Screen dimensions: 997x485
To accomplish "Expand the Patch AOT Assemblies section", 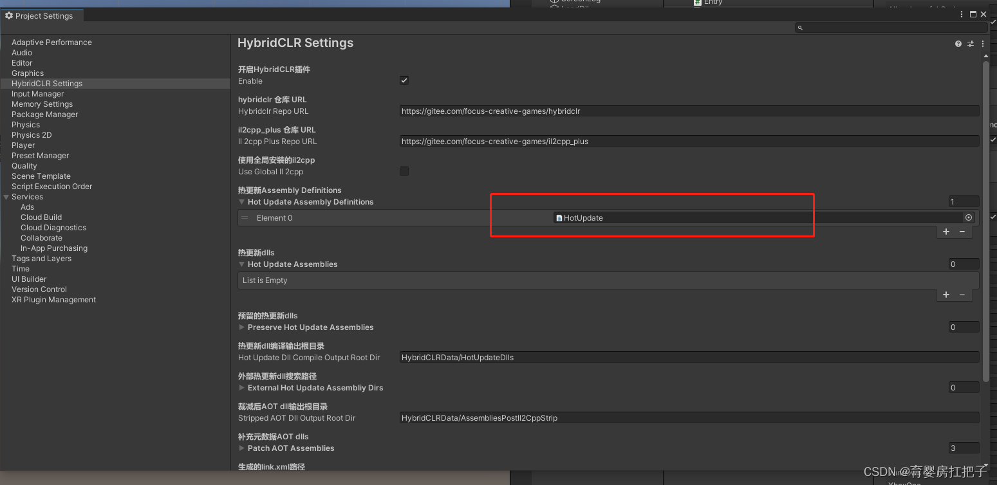I will [241, 448].
